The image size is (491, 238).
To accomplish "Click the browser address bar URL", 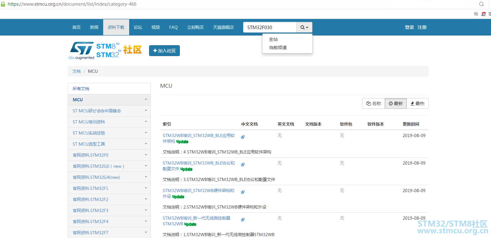I will coord(72,4).
